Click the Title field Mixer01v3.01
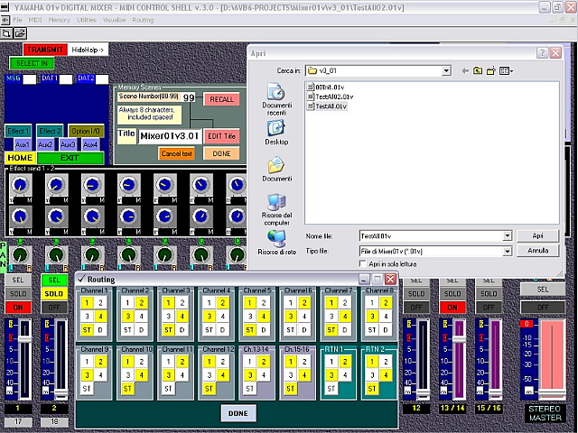 (x=170, y=136)
